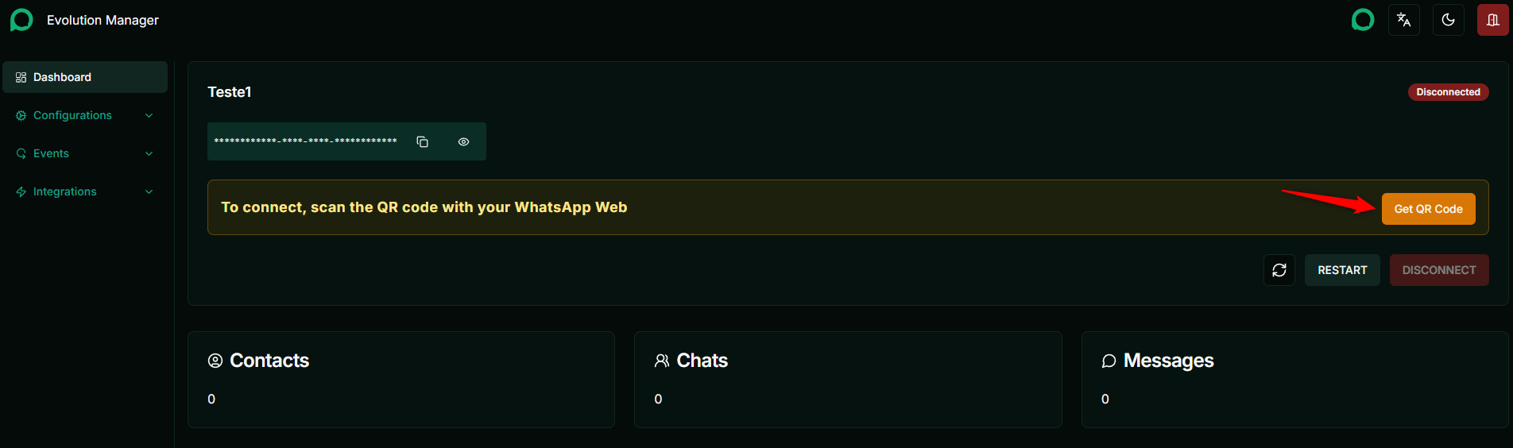Click the Configurations gear icon in sidebar

click(x=21, y=115)
